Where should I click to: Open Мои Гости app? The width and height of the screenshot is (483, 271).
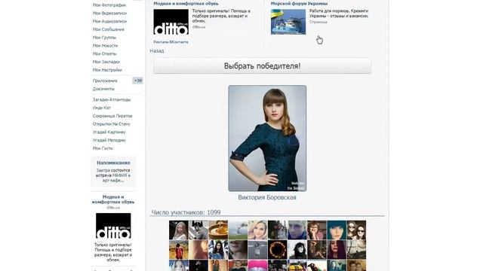pyautogui.click(x=103, y=148)
